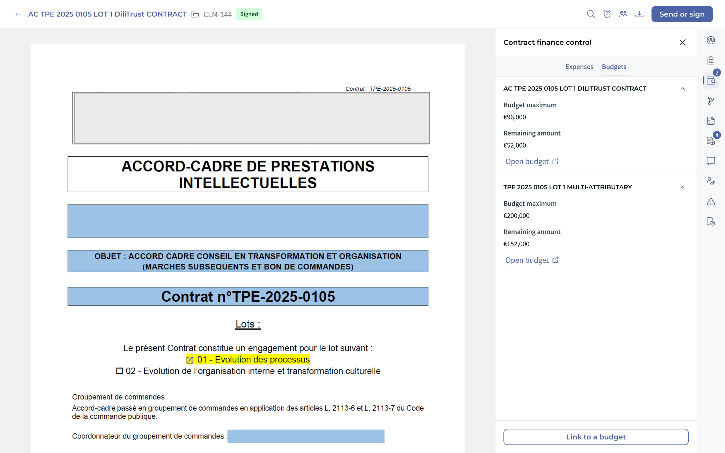This screenshot has height=453, width=725.
Task: Toggle the checked box for lot 01 Evolution des processus
Action: (x=190, y=360)
